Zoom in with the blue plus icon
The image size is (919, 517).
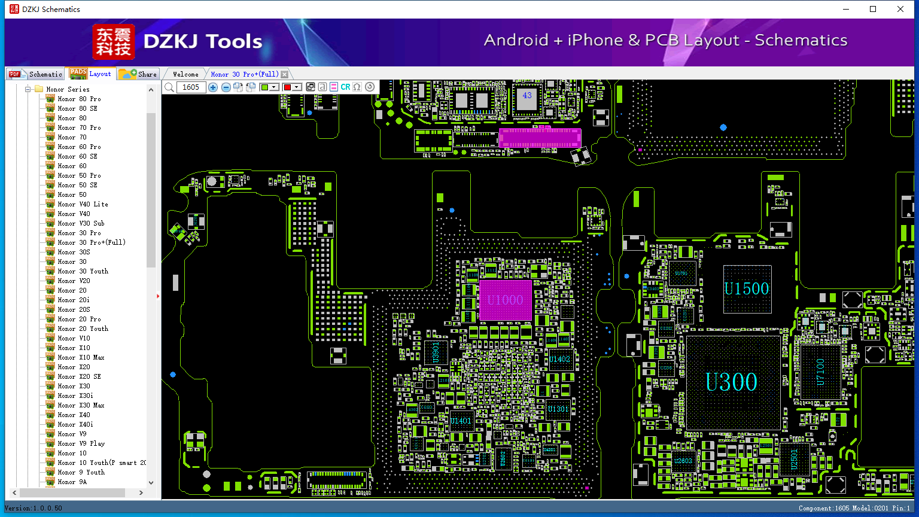[213, 87]
